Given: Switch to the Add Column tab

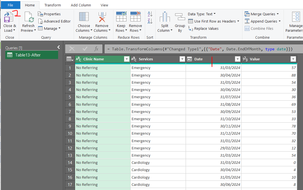Looking at the screenshot, I should pos(81,5).
